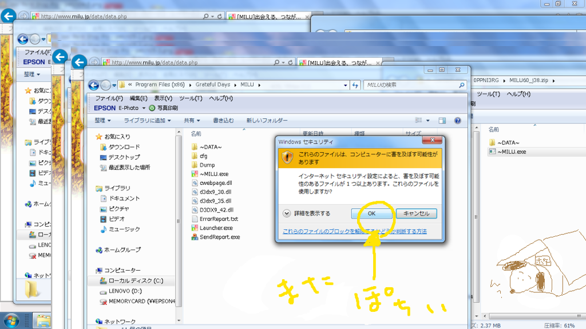Open ツール(T) menu in MILU window
The height and width of the screenshot is (329, 586).
191,98
